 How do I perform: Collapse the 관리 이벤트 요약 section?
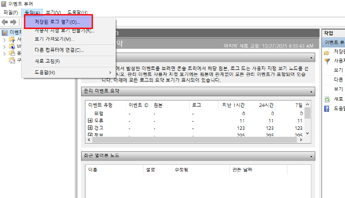click(311, 91)
